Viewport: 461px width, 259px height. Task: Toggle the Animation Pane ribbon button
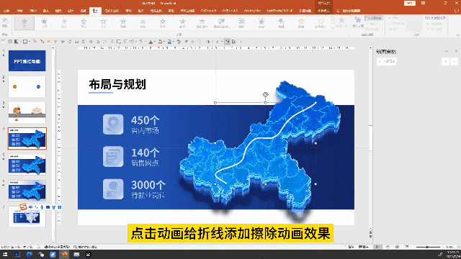374,18
